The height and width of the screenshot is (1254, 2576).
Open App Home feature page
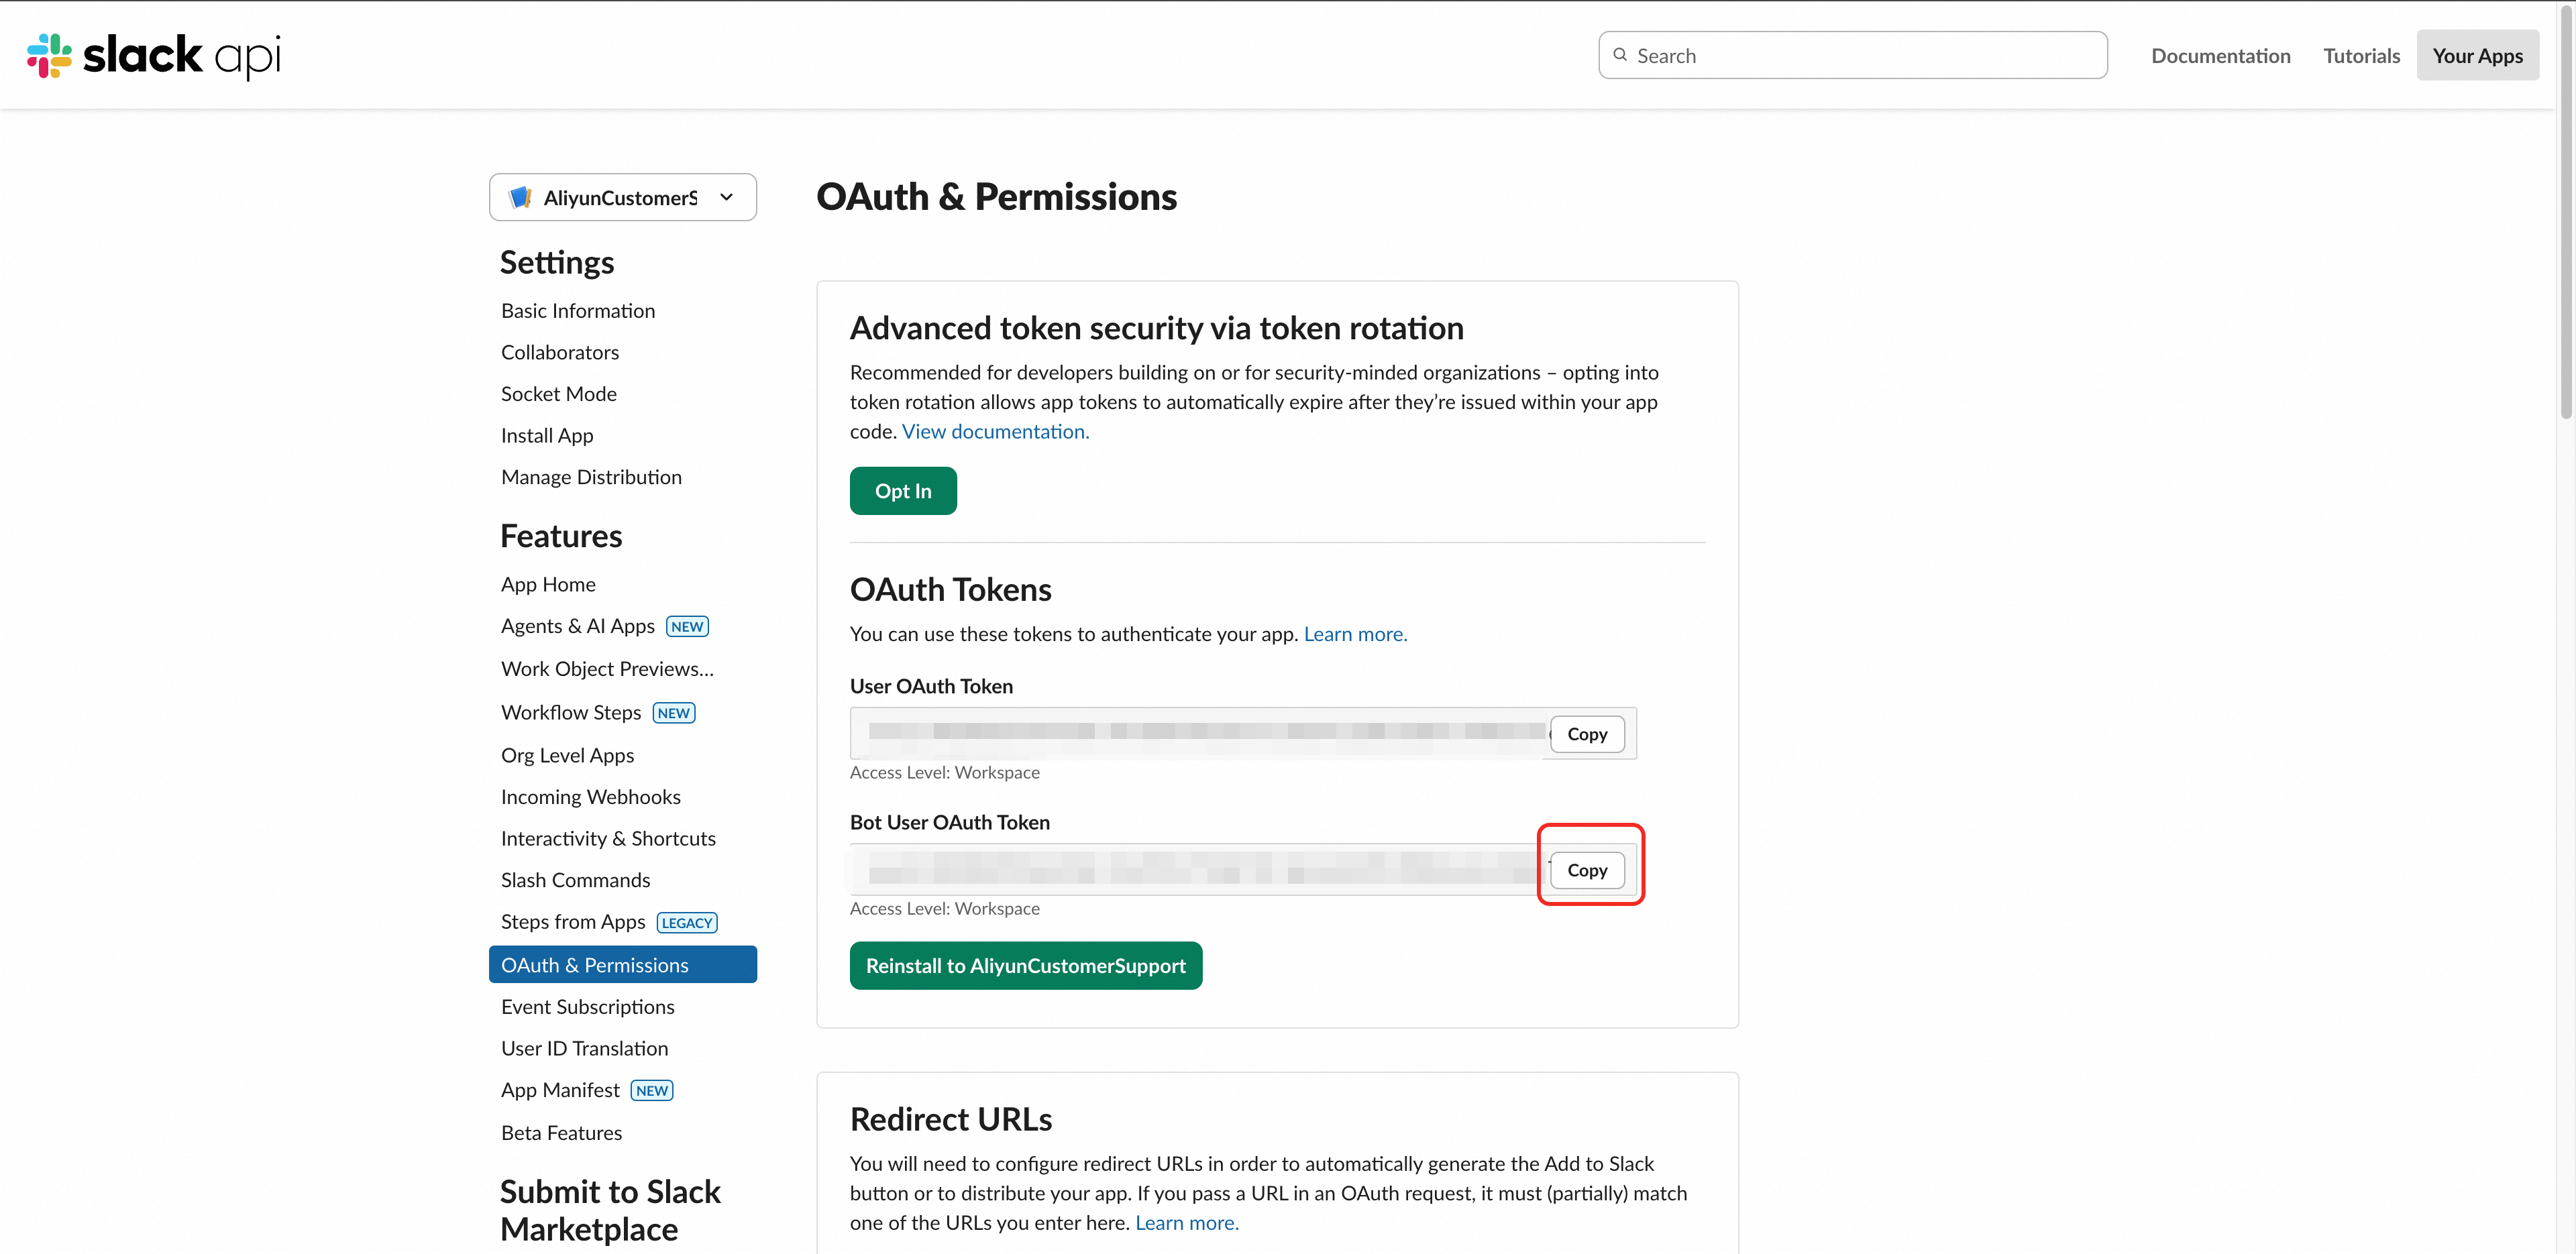click(548, 584)
